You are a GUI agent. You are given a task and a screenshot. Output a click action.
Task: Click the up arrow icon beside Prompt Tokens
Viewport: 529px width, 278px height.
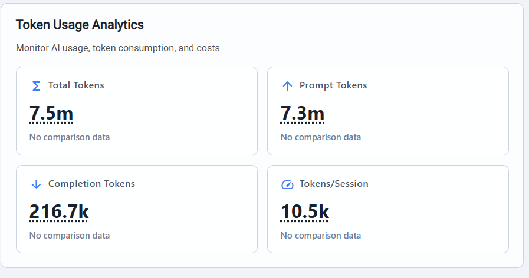[287, 86]
